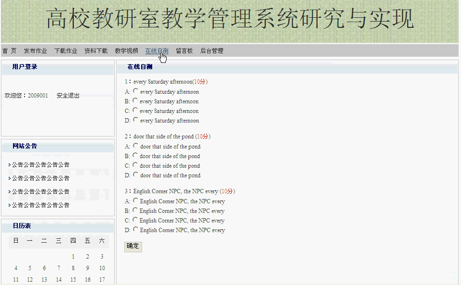Click calendar date 8
This screenshot has width=461, height=285.
click(73, 268)
